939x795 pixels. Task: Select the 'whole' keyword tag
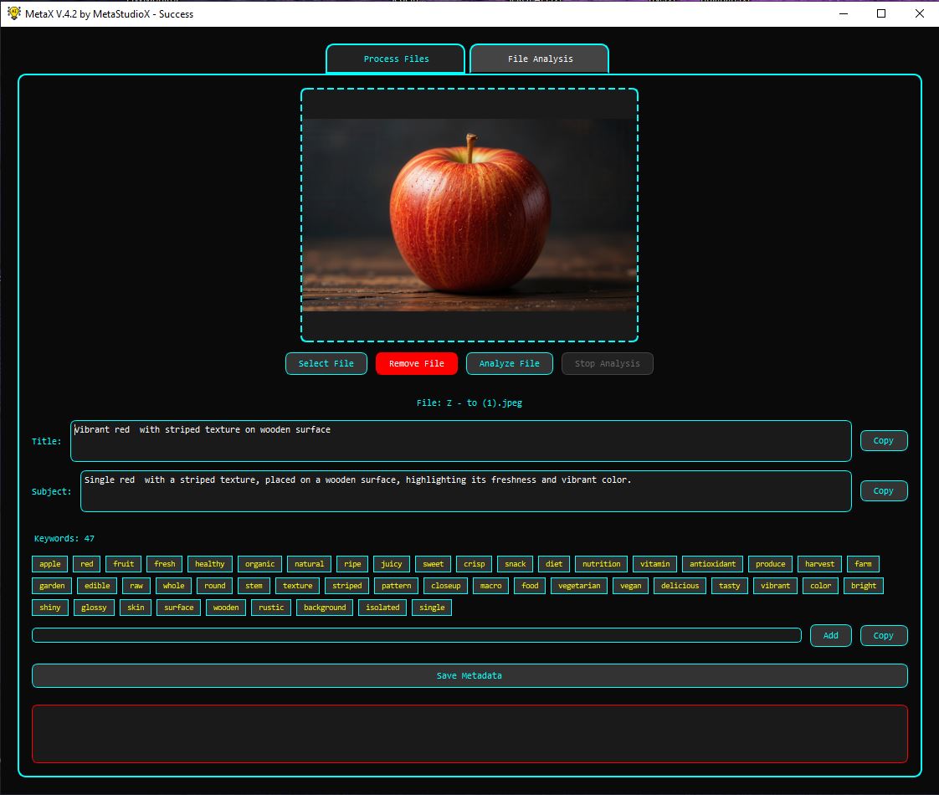174,586
